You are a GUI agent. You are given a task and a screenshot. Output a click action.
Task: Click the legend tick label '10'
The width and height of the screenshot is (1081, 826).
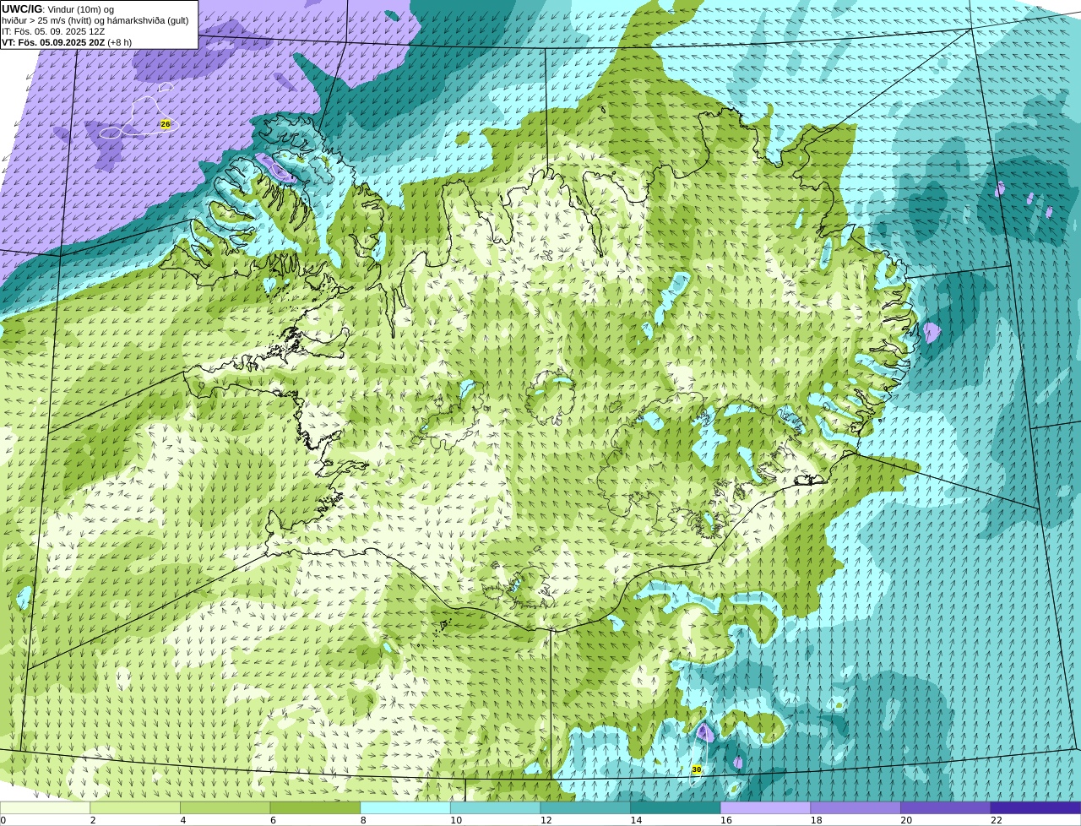coord(456,820)
